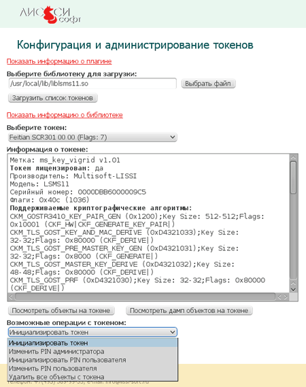The width and height of the screenshot is (306, 387).
Task: Click the LISSI Soft logo
Action: pyautogui.click(x=50, y=15)
